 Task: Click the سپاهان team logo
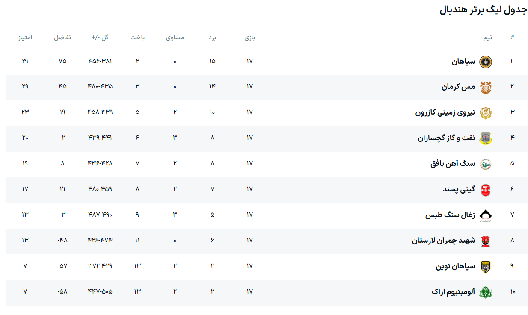(x=485, y=62)
